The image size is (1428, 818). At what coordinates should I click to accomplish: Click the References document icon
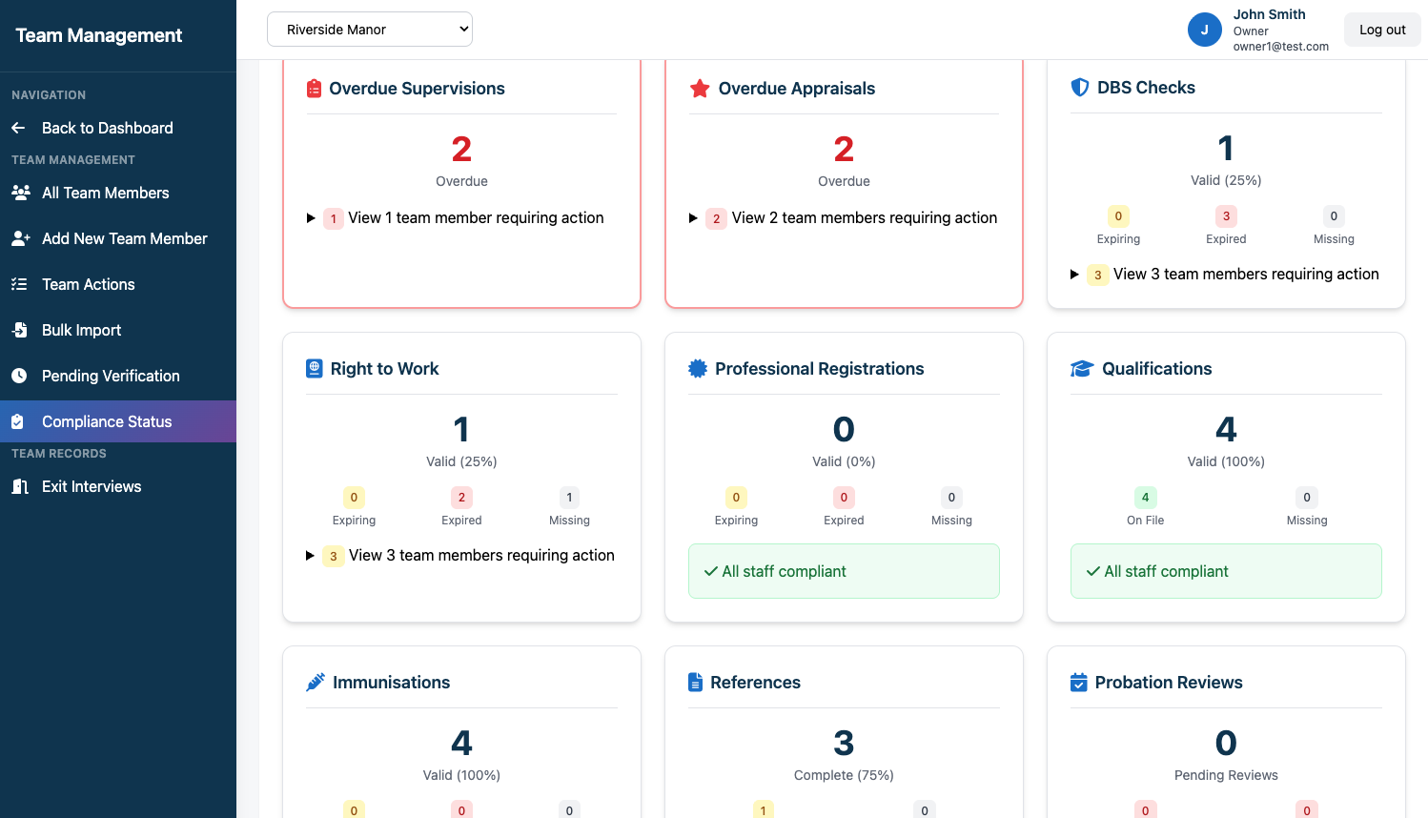click(696, 683)
